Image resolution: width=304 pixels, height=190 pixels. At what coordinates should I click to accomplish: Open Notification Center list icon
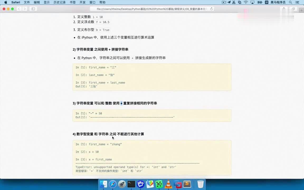click(297, 2)
